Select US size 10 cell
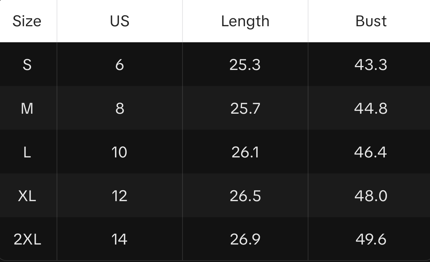This screenshot has height=262, width=430. pyautogui.click(x=120, y=152)
